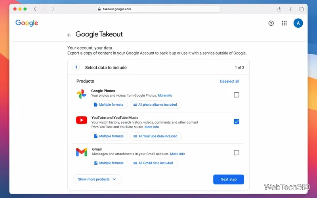Click the YouTube and YouTube Music title
Viewport: 317px width, 198px height.
[115, 118]
